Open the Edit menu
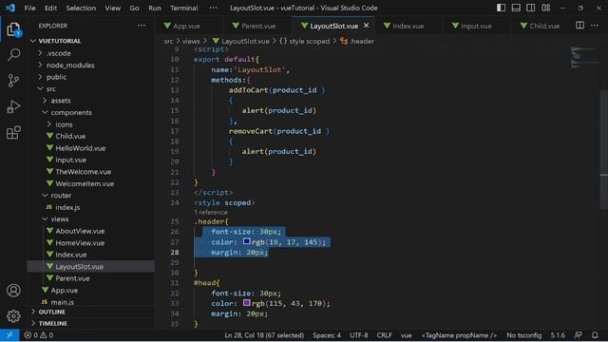Viewport: 608px width, 342px height. 50,8
